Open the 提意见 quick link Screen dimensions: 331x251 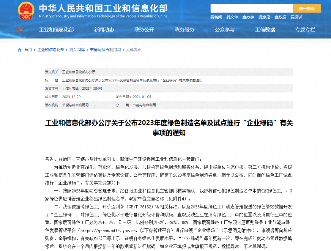(264, 17)
